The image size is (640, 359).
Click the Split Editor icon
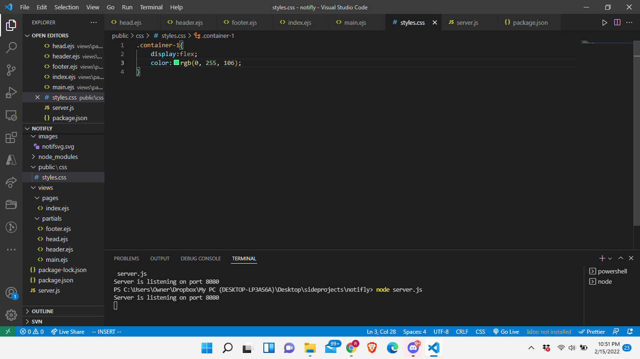pyautogui.click(x=616, y=22)
